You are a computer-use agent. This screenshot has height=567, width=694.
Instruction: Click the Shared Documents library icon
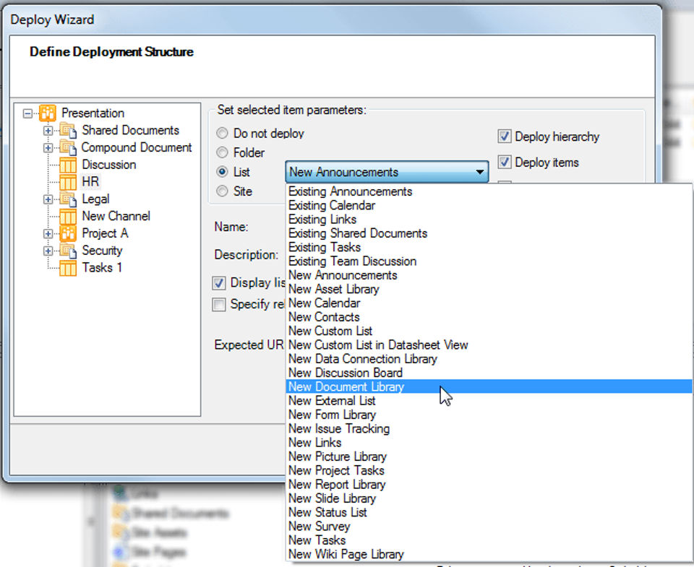tap(68, 131)
